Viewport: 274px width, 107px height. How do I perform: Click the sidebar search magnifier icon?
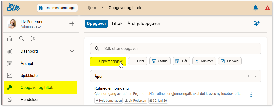tap(22, 39)
